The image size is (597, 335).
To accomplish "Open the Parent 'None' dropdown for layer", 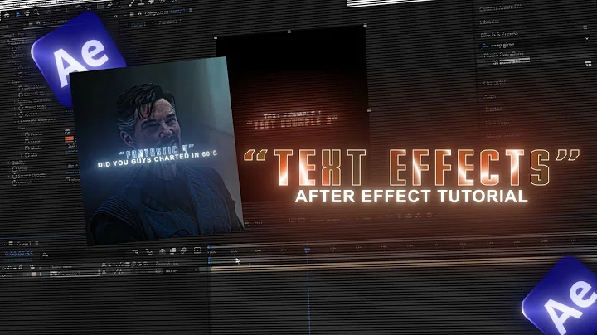I will click(179, 271).
